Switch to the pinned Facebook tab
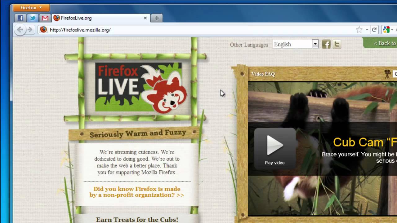The width and height of the screenshot is (397, 223). pyautogui.click(x=20, y=18)
